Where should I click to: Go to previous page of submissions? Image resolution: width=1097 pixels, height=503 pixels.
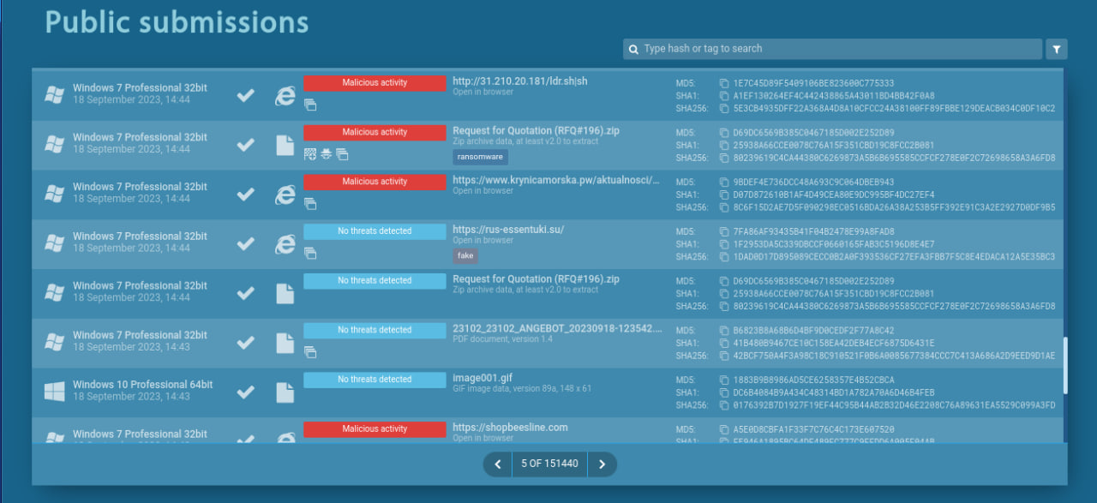(497, 464)
